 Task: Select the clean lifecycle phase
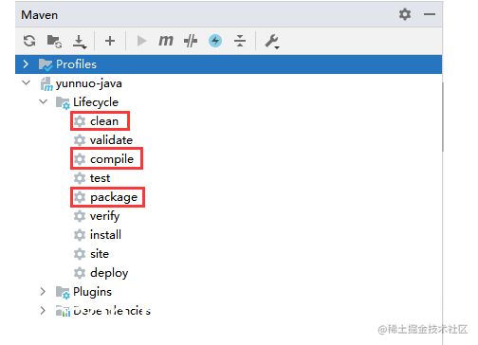104,121
